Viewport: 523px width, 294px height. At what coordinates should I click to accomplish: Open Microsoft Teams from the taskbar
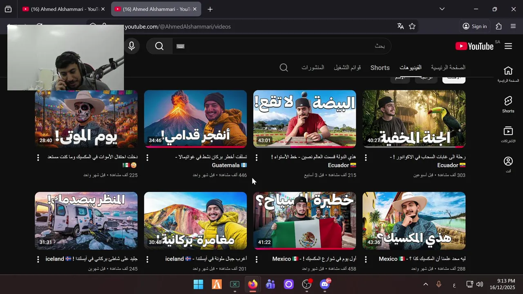coord(270,284)
